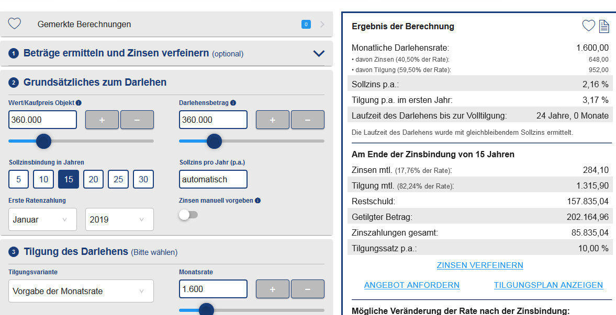Choose 30 years Sollzinsbindung option
Screen dimensions: 616x315
[143, 179]
